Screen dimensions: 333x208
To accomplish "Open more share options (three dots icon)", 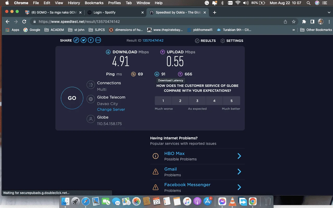I will point(98,40).
